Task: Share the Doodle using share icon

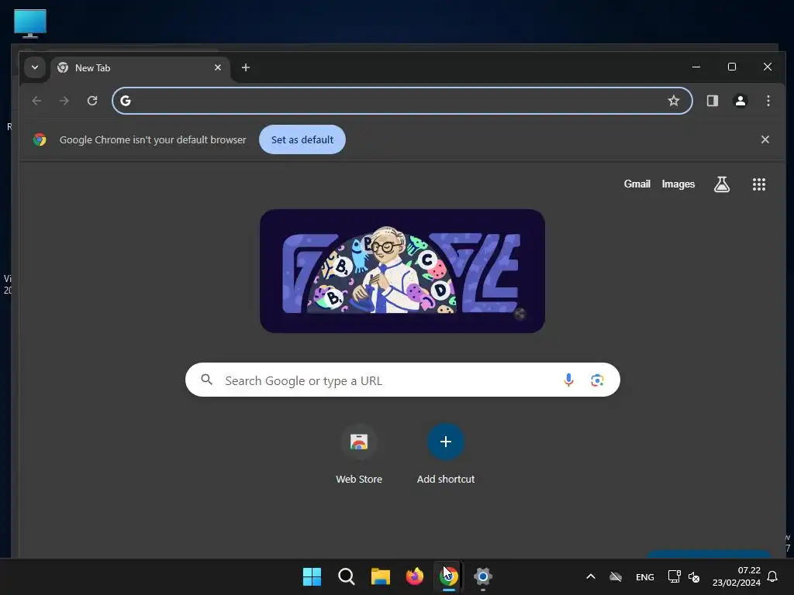Action: click(520, 315)
